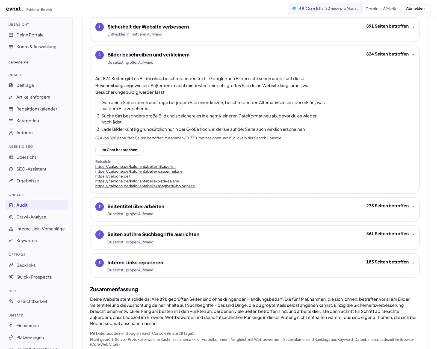Open the frikadellen example link
Screen dimensions: 437x349
pyautogui.click(x=135, y=167)
